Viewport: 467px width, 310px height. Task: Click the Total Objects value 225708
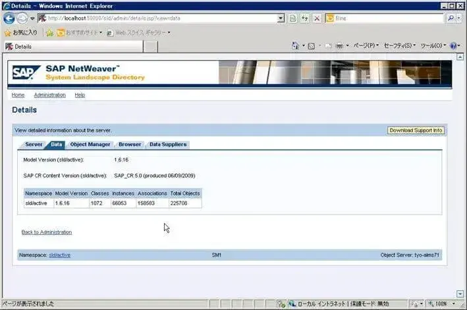(179, 203)
